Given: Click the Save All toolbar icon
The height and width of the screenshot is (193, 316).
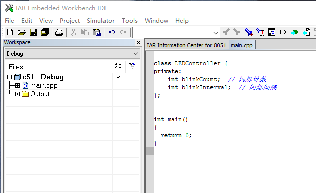Looking at the screenshot, I should click(x=45, y=32).
